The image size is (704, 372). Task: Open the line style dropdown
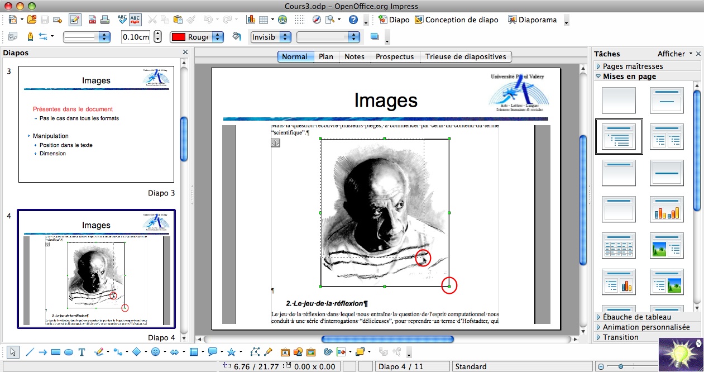[87, 37]
